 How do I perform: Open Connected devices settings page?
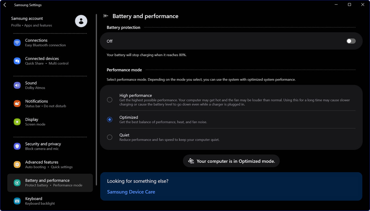point(50,61)
